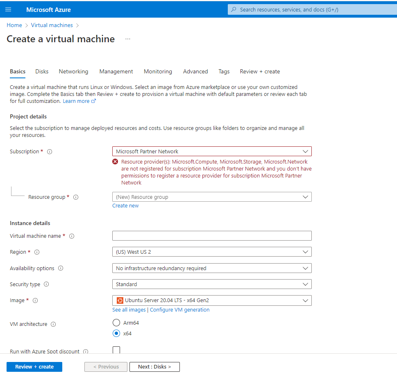Focus the Virtual machine name field
The image size is (397, 380).
click(212, 236)
